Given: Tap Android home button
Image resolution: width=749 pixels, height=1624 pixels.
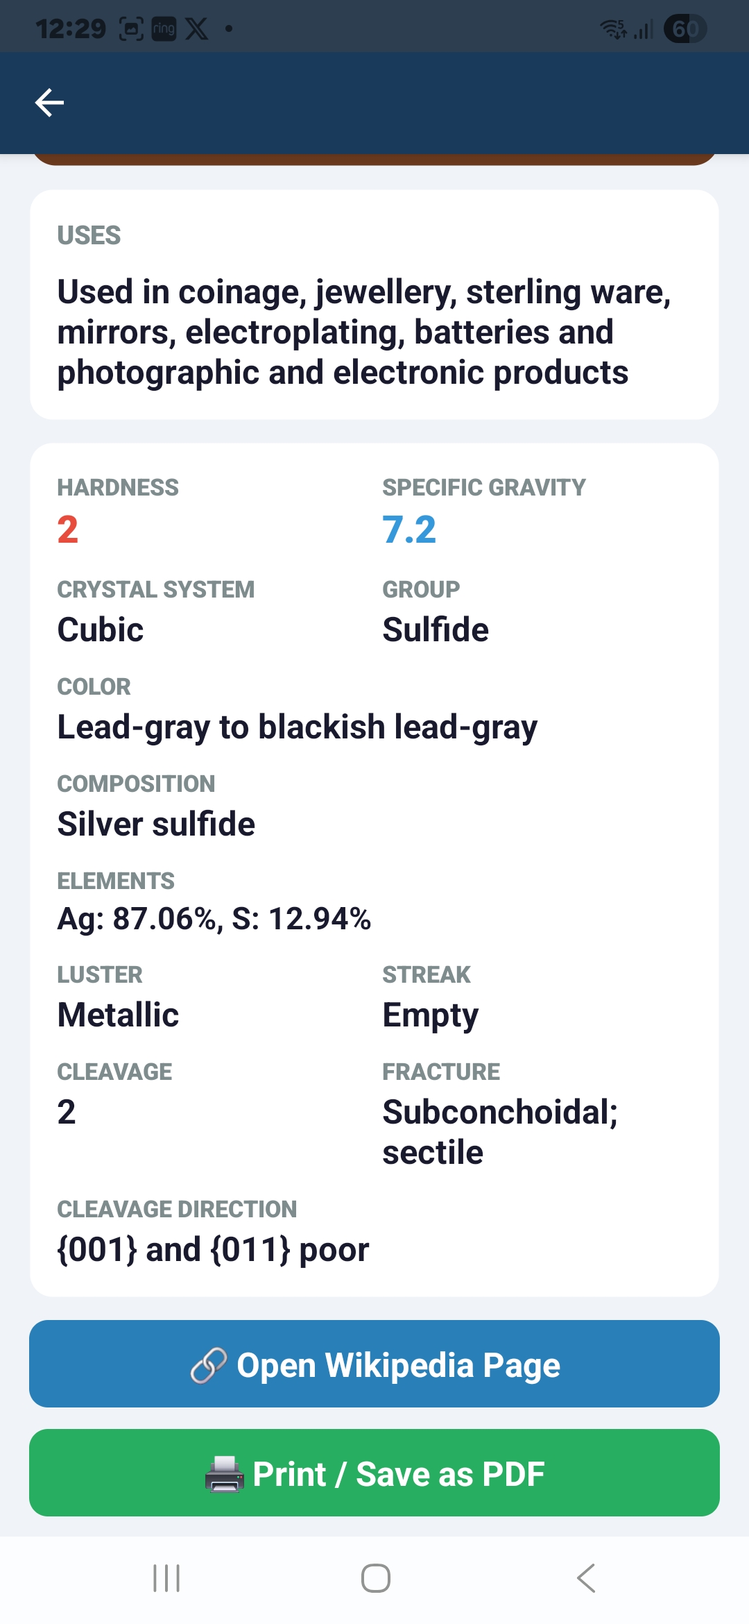Looking at the screenshot, I should click(x=375, y=1578).
